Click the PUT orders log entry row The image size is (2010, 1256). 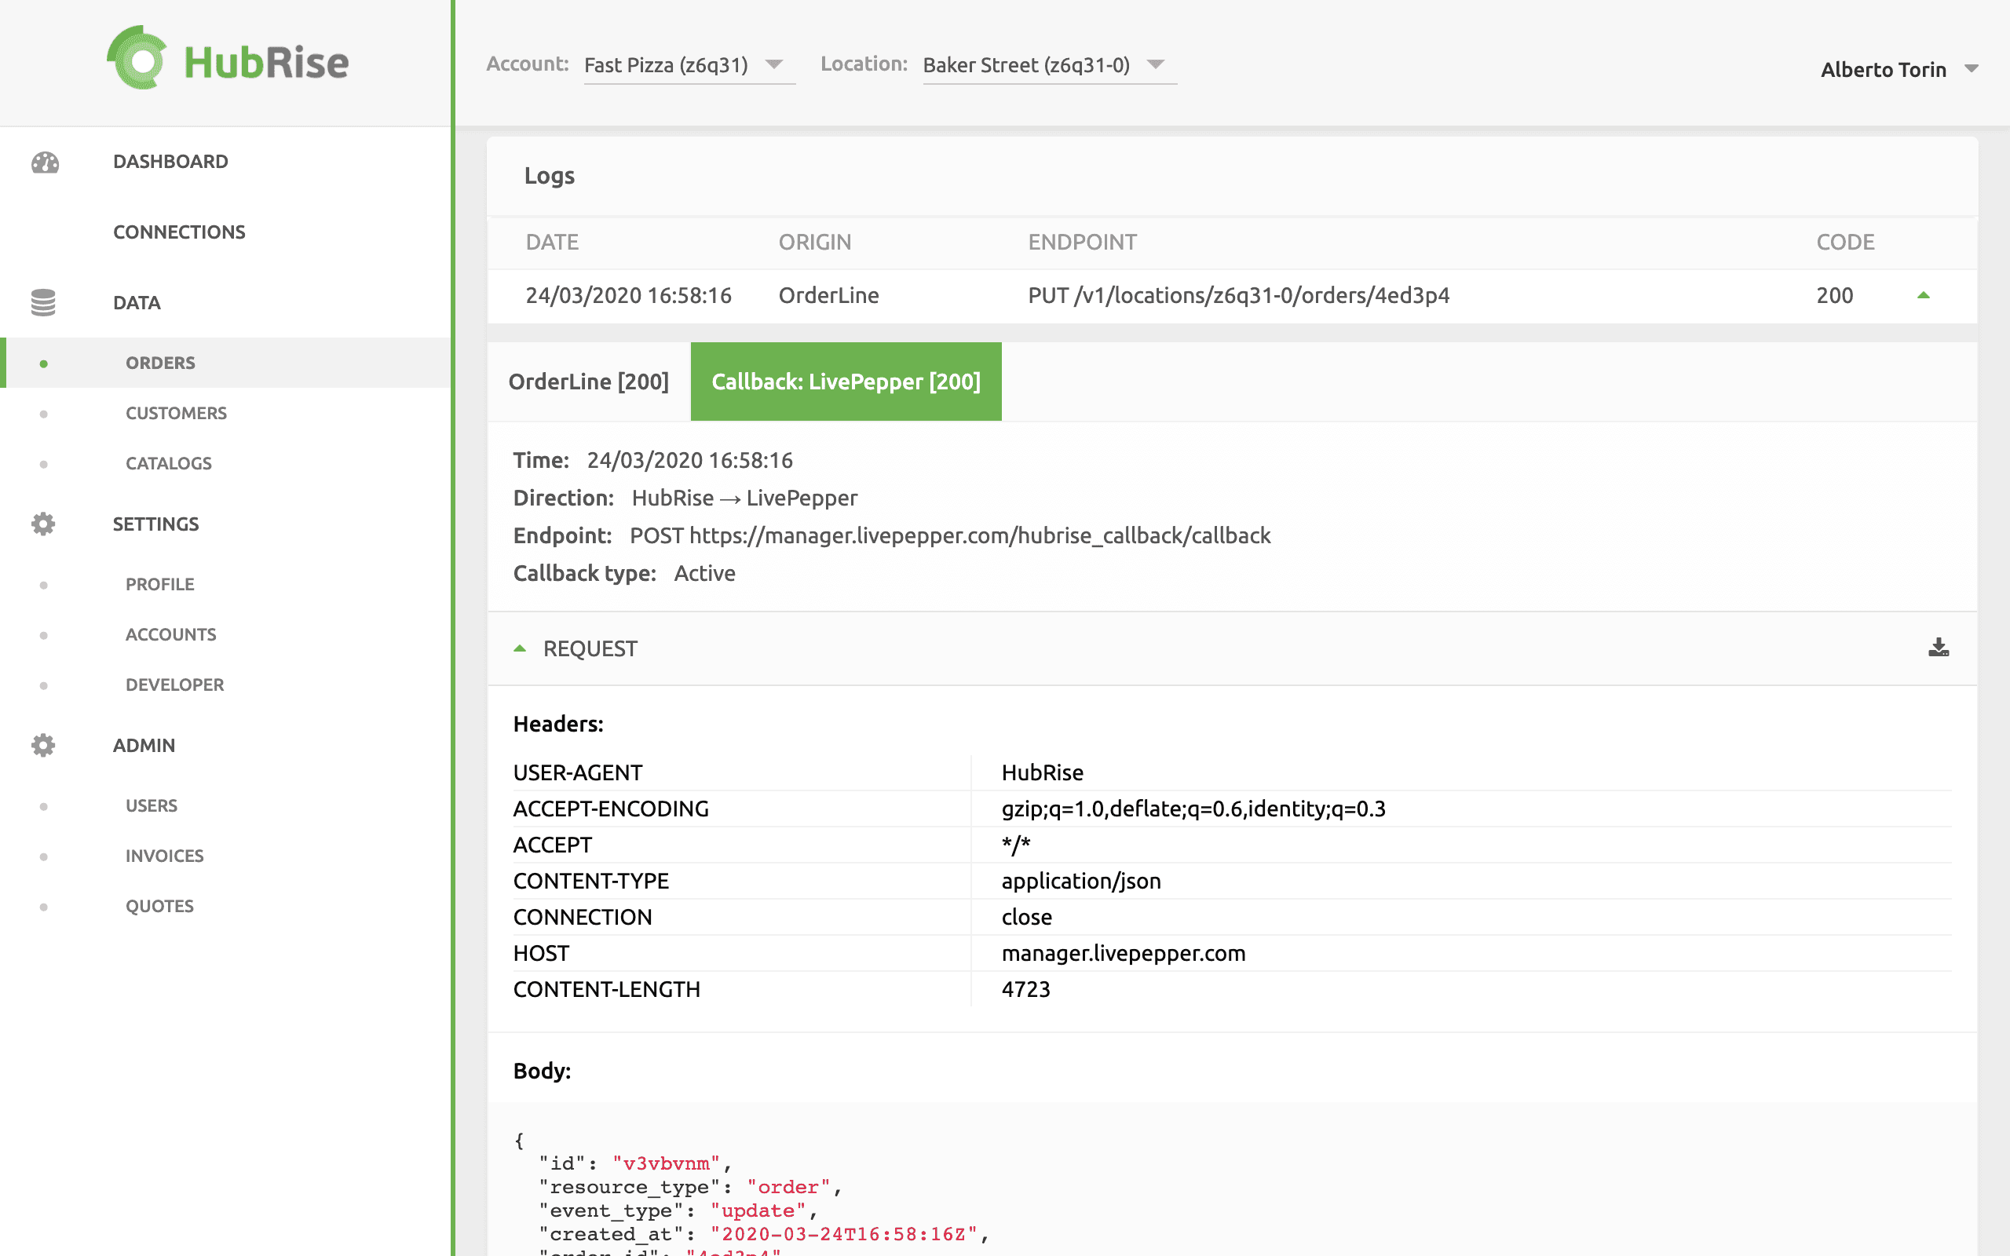point(1237,295)
